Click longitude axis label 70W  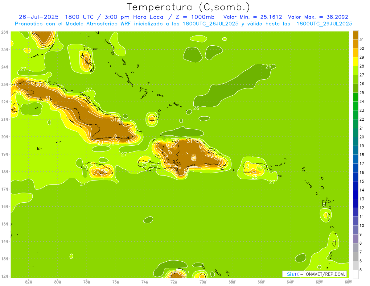[203, 281]
